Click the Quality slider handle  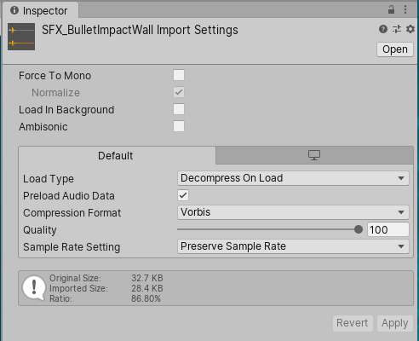[359, 229]
